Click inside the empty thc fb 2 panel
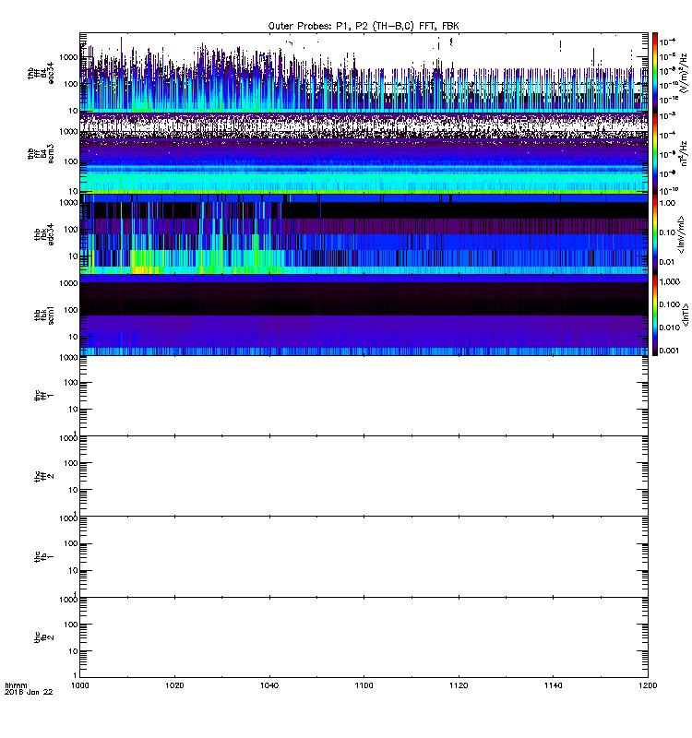This screenshot has height=738, width=692. point(364,637)
